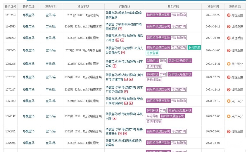
Task: Select date 2023-12-14
Action: coord(213,90)
